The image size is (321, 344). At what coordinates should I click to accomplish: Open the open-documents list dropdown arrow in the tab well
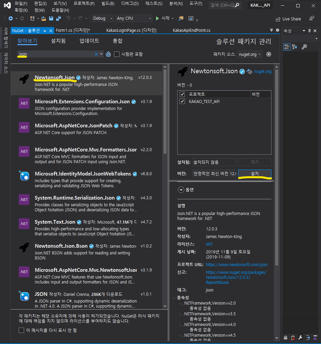point(272,30)
